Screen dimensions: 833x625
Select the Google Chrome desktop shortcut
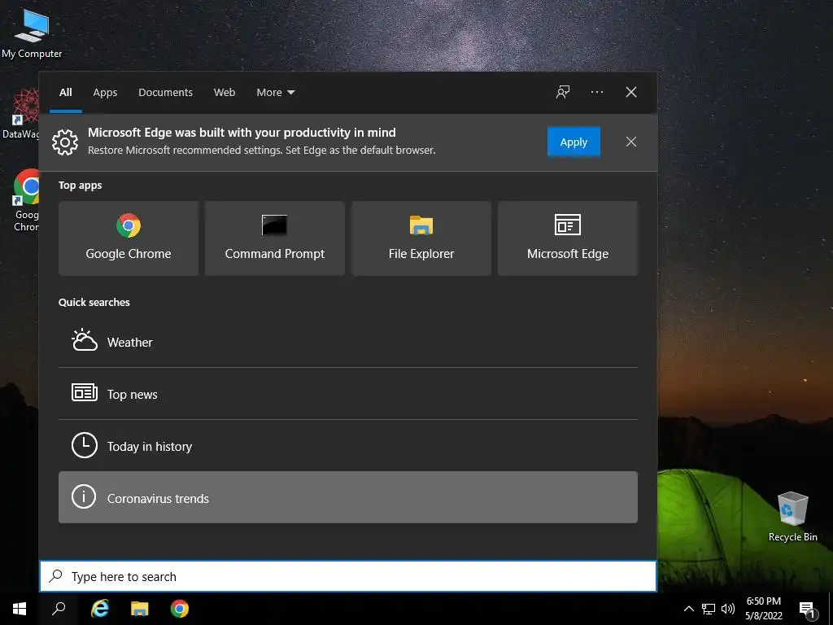pyautogui.click(x=25, y=200)
